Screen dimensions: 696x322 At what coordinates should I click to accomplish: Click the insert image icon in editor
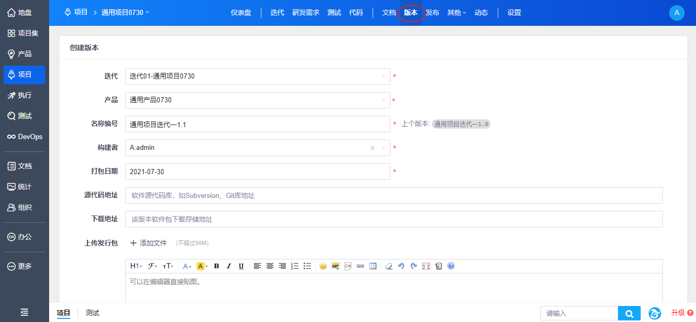[x=336, y=266]
